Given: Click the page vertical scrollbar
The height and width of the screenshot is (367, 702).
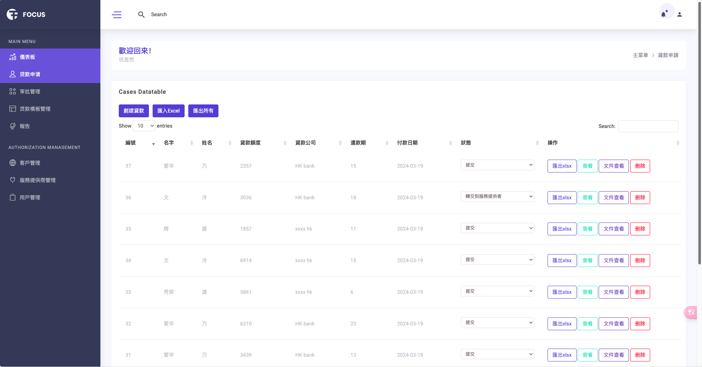Looking at the screenshot, I should click(699, 132).
